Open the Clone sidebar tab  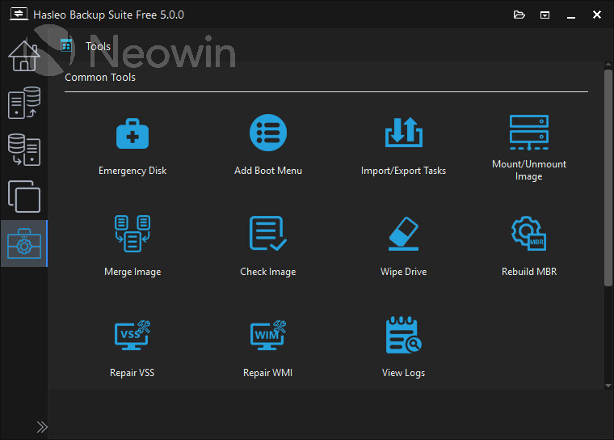tap(23, 197)
